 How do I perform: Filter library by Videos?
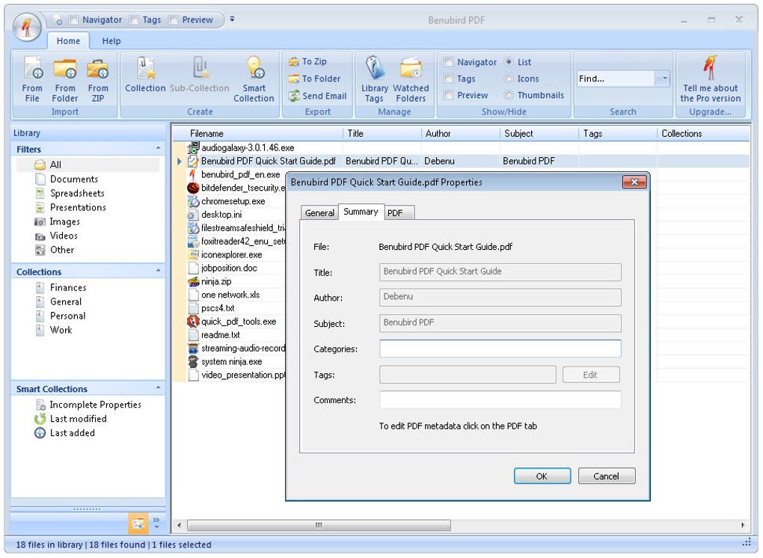coord(56,236)
